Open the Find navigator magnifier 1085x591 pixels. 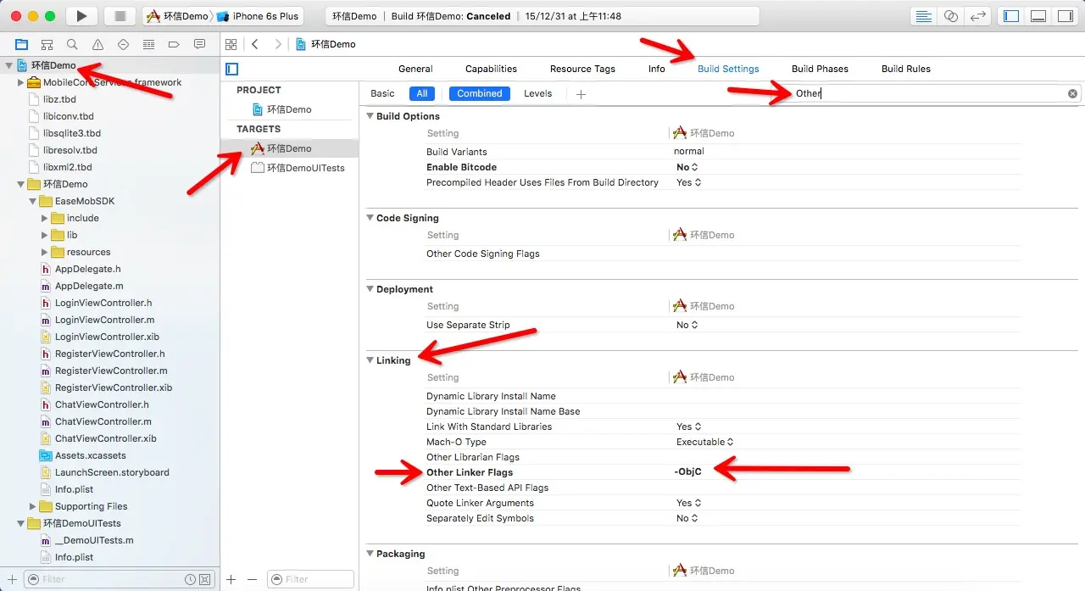click(x=73, y=44)
